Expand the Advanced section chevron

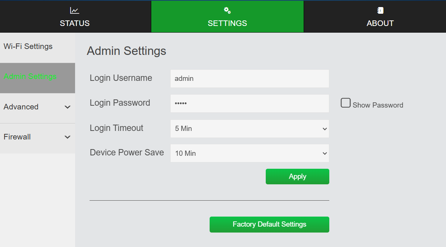(x=67, y=107)
